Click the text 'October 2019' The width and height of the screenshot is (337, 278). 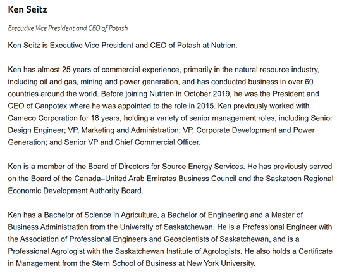click(207, 94)
